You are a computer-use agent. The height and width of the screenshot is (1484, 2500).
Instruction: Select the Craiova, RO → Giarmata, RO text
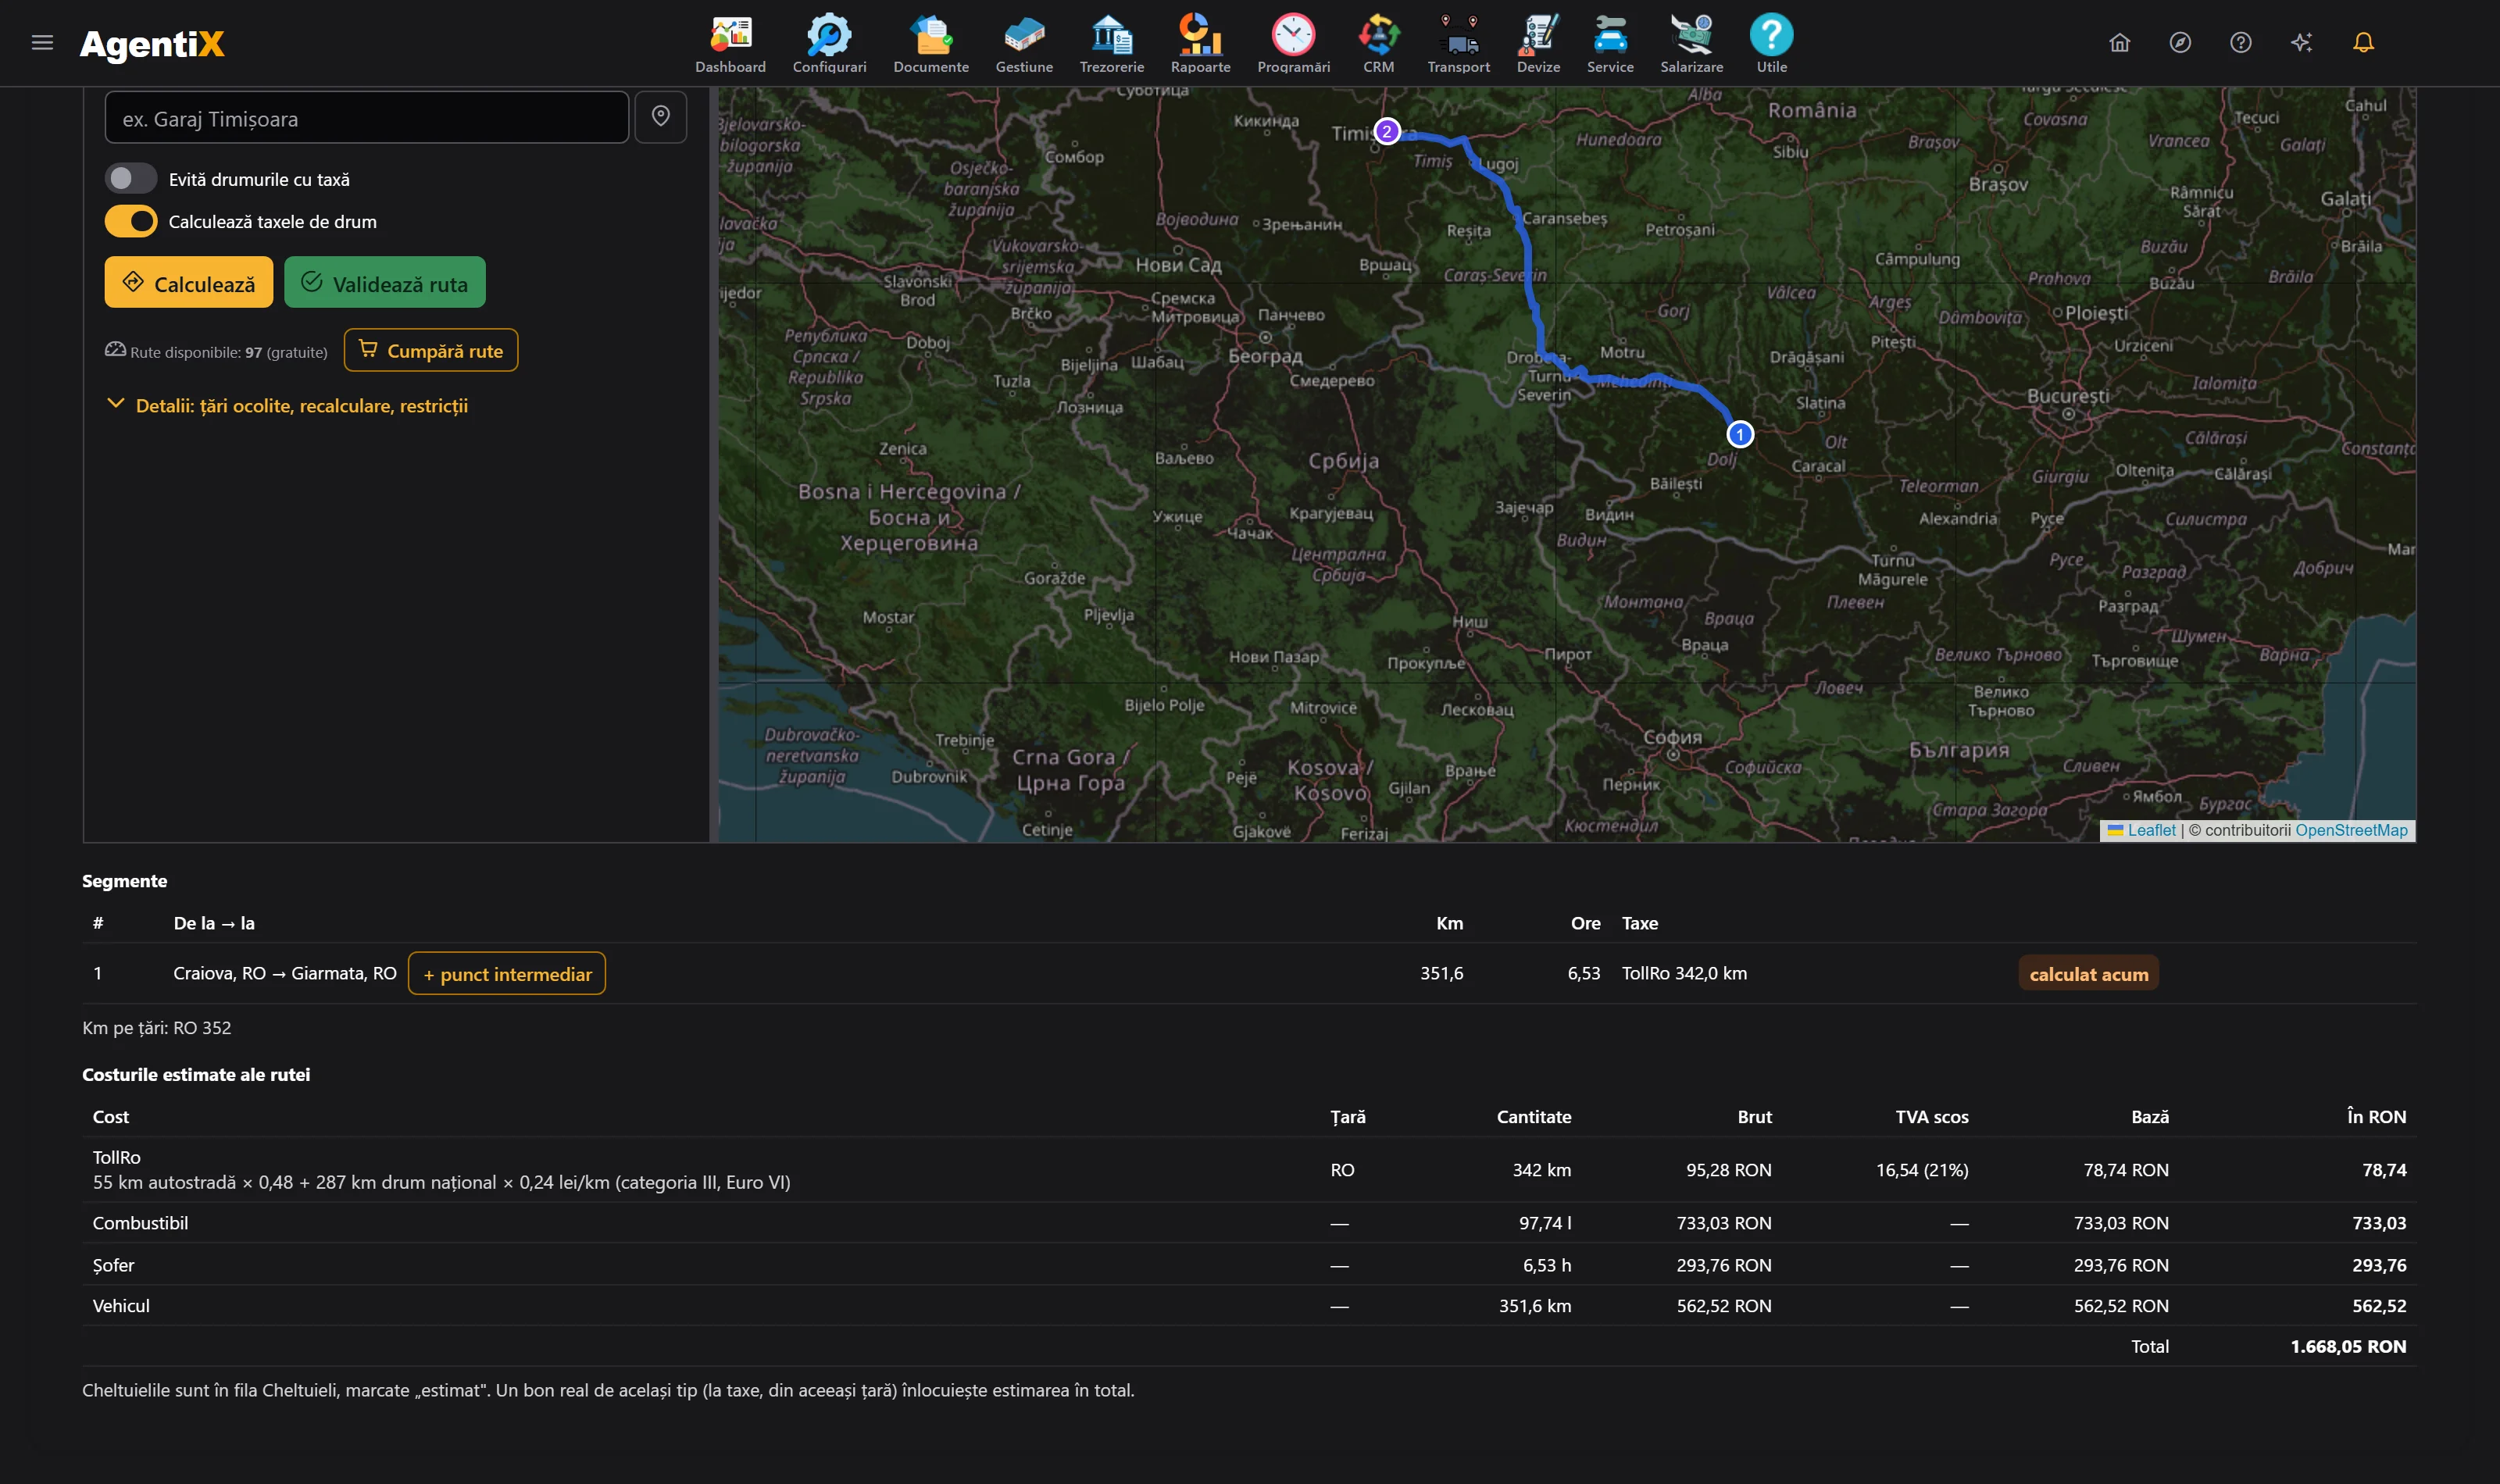(285, 973)
